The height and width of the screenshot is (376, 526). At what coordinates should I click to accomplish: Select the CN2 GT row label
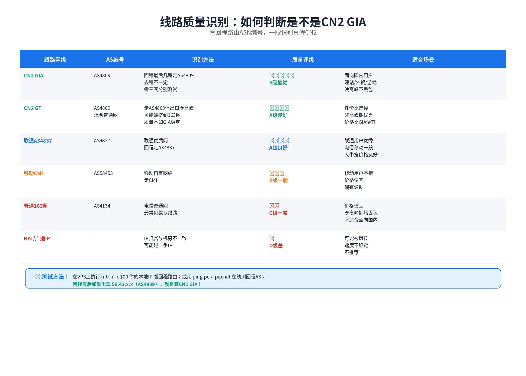tap(33, 108)
